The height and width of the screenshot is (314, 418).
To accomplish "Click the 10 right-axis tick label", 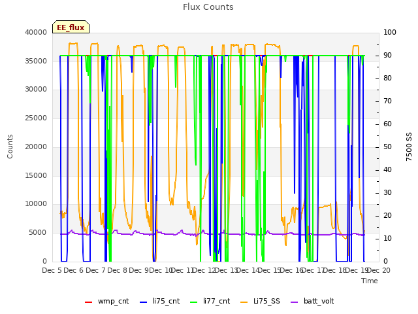I will click(387, 238).
